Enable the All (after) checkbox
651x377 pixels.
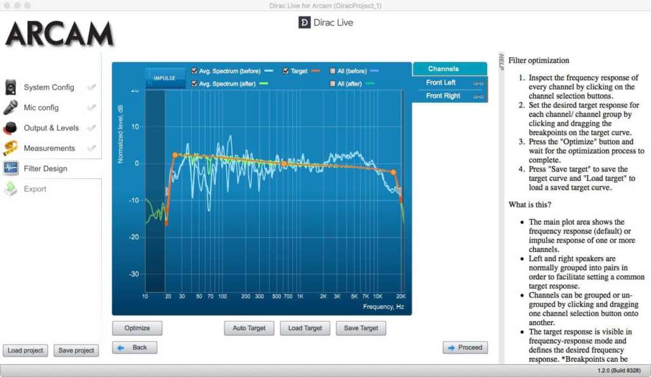[x=332, y=84]
